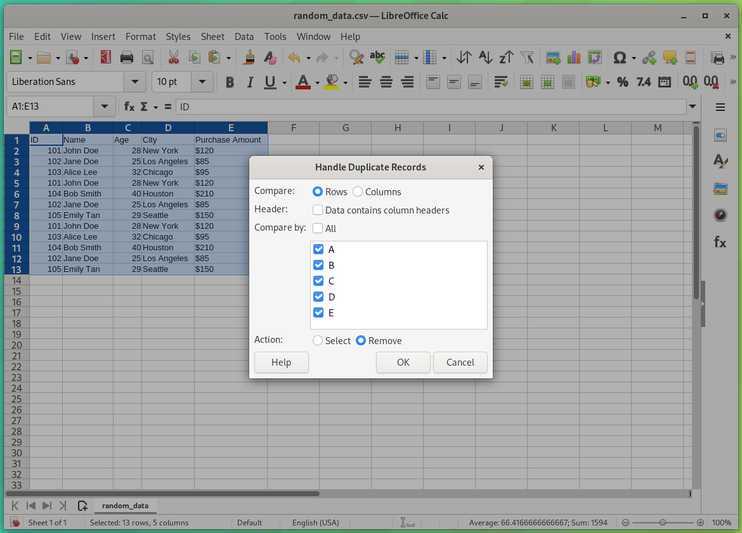Image resolution: width=742 pixels, height=533 pixels.
Task: Open the Data menu
Action: (244, 37)
